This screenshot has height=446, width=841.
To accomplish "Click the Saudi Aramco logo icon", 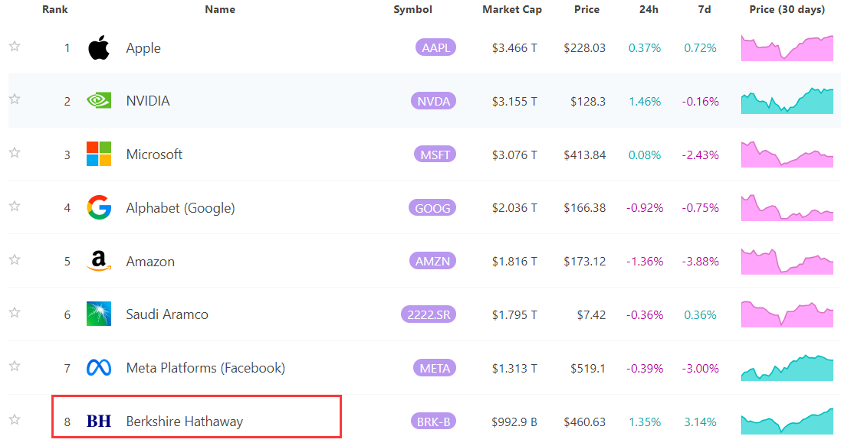I will (99, 314).
